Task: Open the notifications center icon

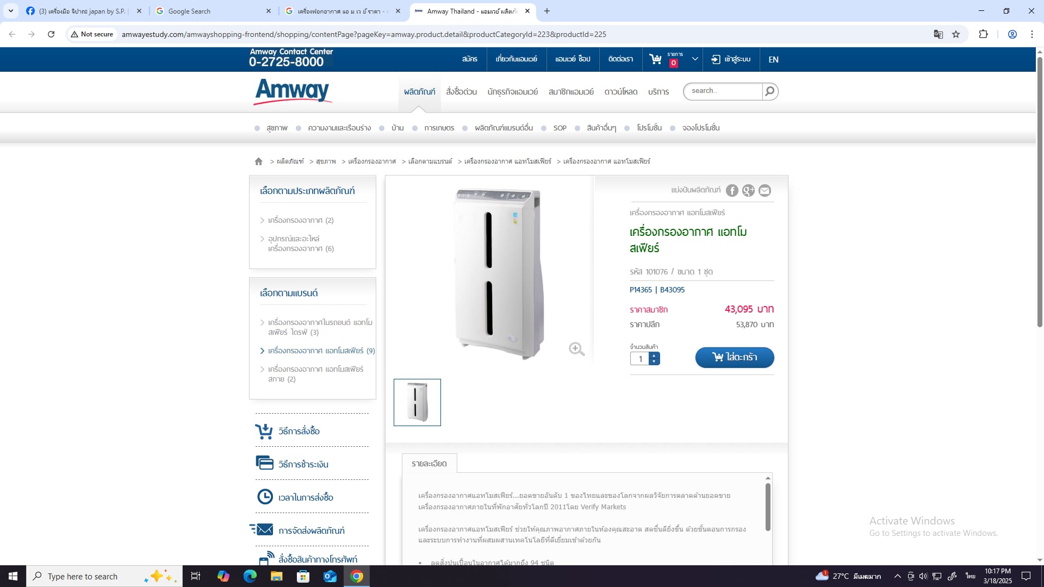Action: click(1026, 576)
